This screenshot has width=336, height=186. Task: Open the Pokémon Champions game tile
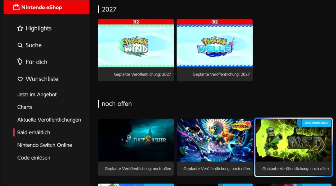tap(215, 140)
